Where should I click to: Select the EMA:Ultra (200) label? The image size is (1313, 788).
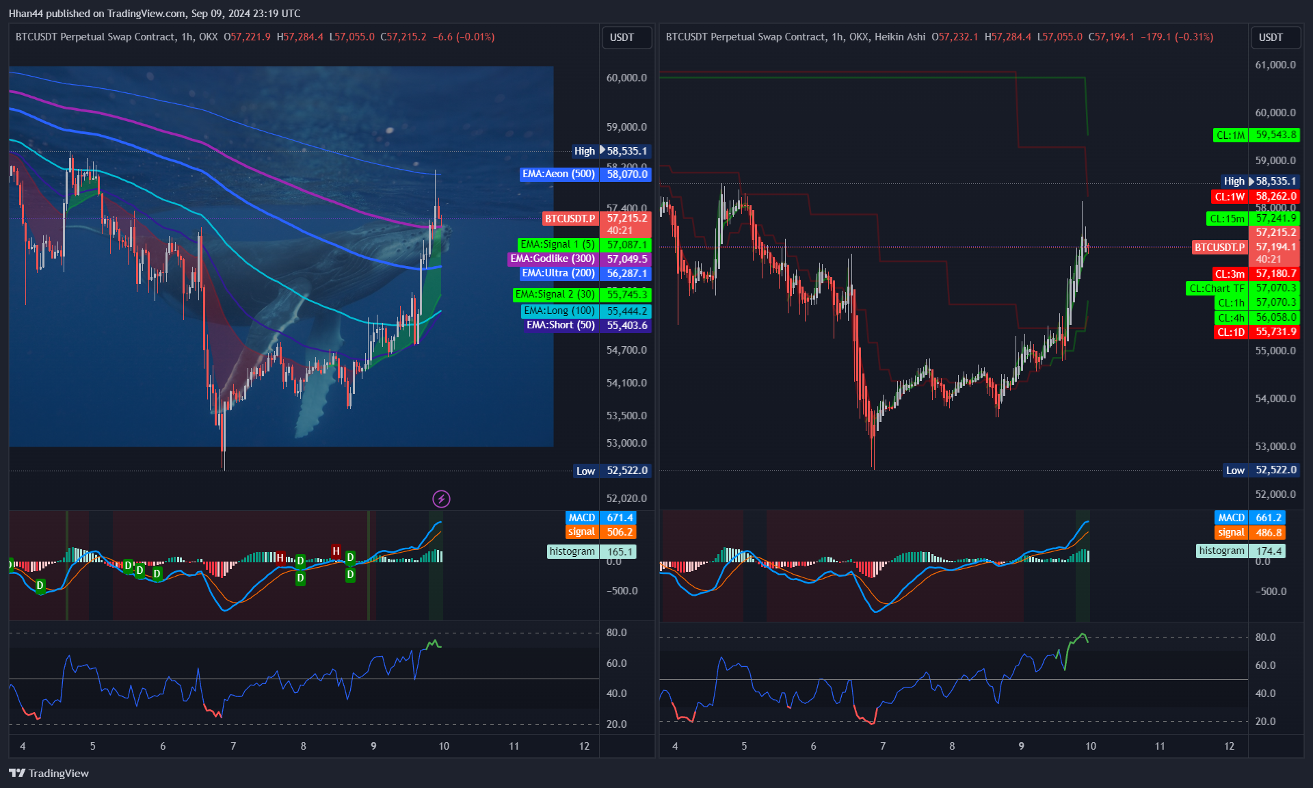[x=559, y=273]
